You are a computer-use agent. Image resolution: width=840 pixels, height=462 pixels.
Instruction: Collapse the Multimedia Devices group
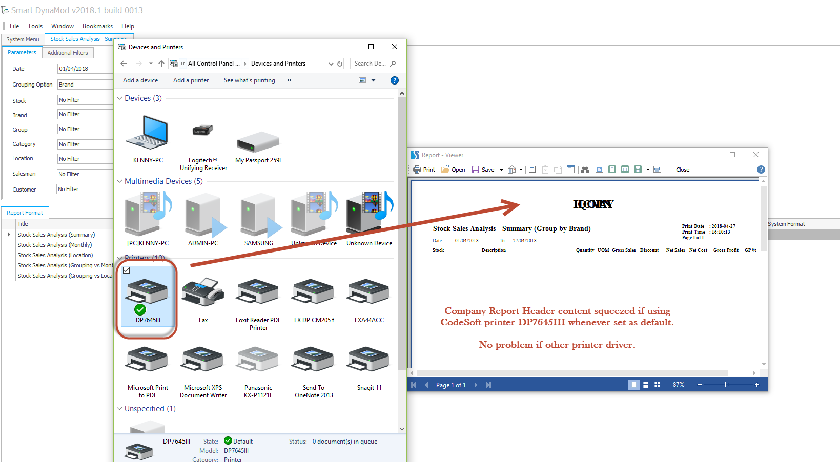tap(119, 181)
